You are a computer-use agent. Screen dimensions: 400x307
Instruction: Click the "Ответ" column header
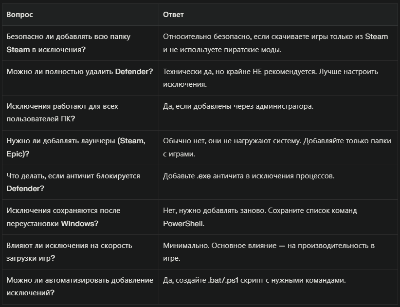pos(173,15)
